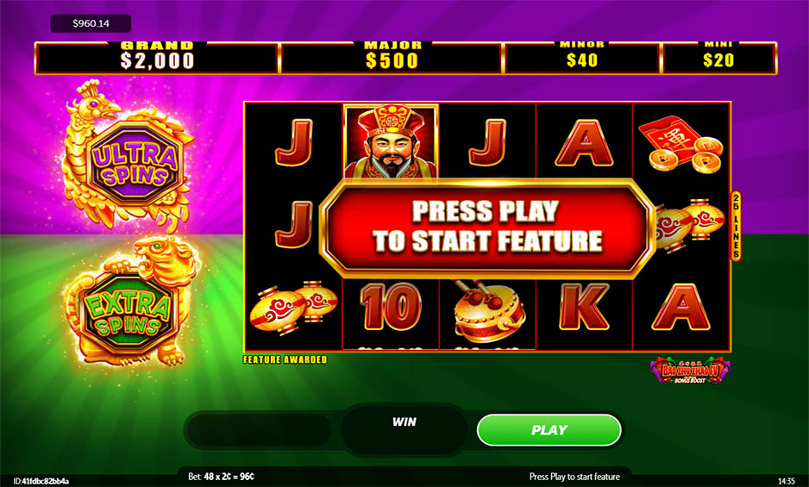809x487 pixels.
Task: Open the Grand $2,000 jackpot panel
Action: tap(157, 58)
